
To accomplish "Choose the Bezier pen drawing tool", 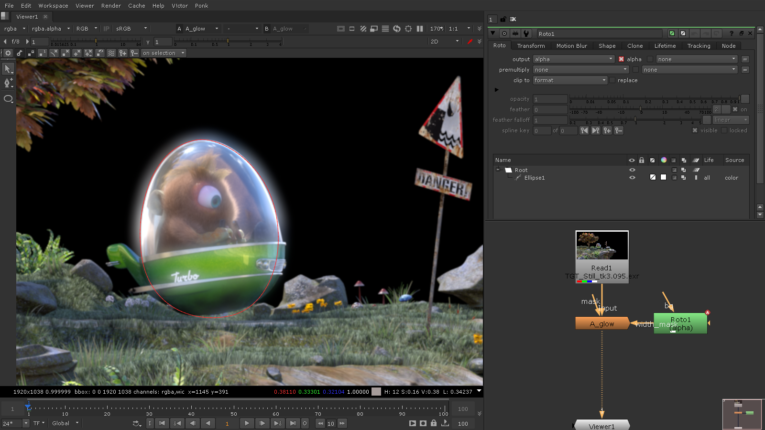I will [8, 84].
